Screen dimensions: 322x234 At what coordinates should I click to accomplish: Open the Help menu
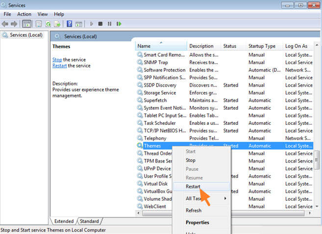59,14
